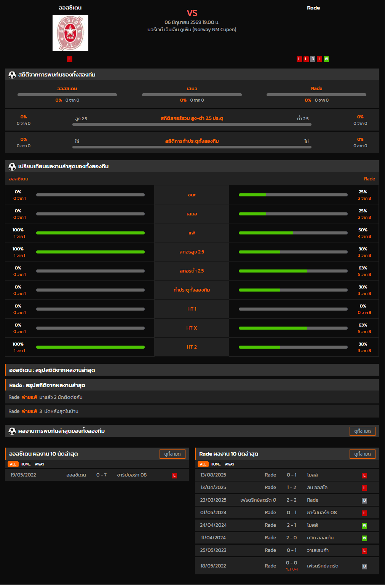Screen dimensions: 385x585
Task: Click the ออสซิเดน red L form badge under logo
Action: 69,59
